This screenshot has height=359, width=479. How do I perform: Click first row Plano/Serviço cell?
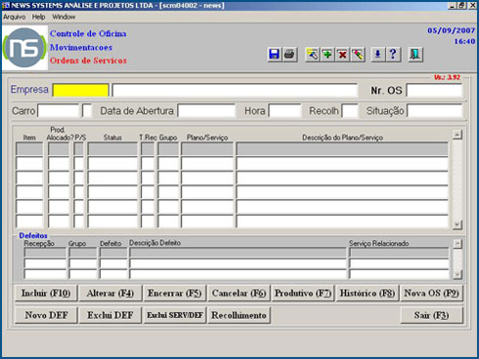pos(207,149)
